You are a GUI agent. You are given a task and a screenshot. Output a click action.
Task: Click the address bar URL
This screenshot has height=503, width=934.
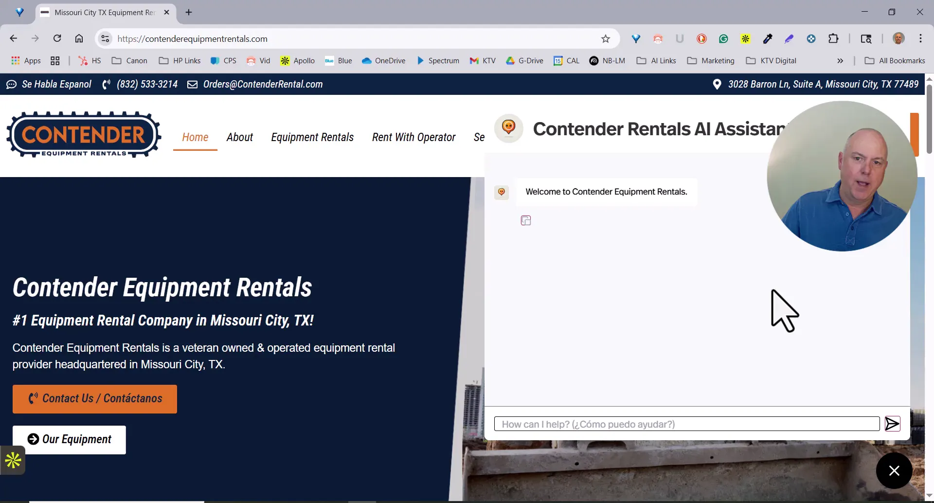(x=193, y=38)
